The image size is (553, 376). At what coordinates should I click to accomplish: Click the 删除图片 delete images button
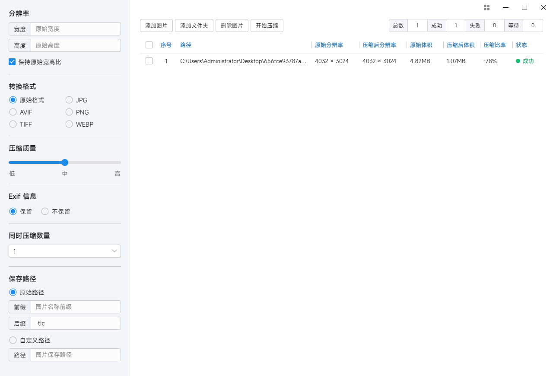coord(232,25)
